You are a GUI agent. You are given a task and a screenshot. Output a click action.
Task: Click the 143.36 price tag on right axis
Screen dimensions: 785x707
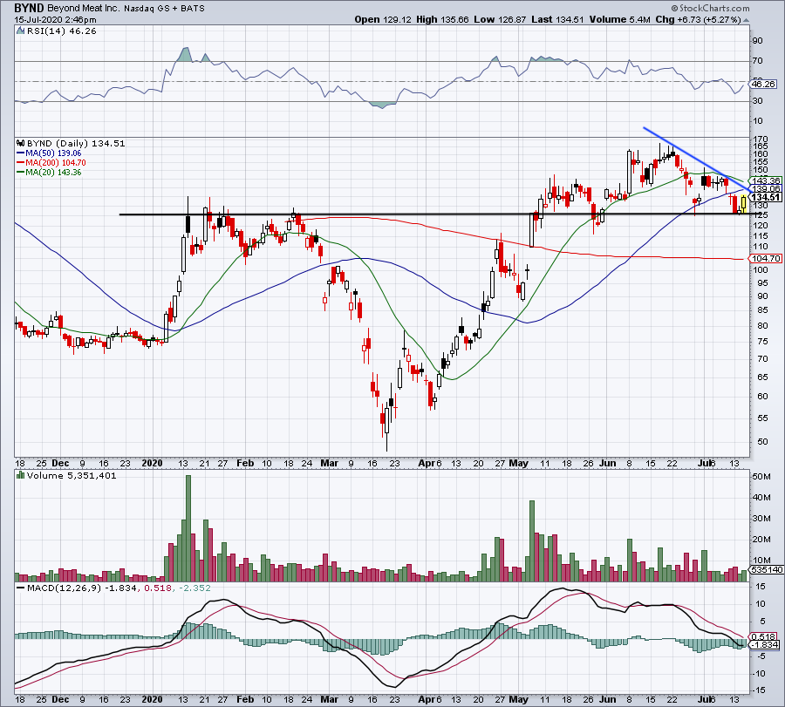(x=766, y=180)
